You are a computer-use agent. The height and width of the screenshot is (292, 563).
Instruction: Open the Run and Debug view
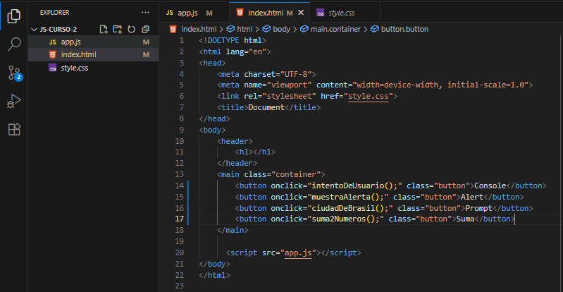[x=14, y=101]
